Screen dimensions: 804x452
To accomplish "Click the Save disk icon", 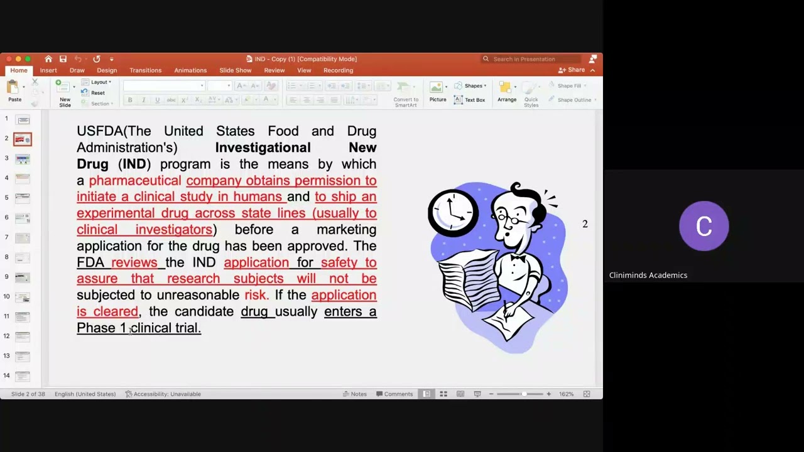I will click(x=63, y=59).
